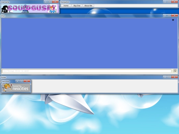The width and height of the screenshot is (179, 134).
Task: Click the Chat window title text
Action: [x=3, y=16]
